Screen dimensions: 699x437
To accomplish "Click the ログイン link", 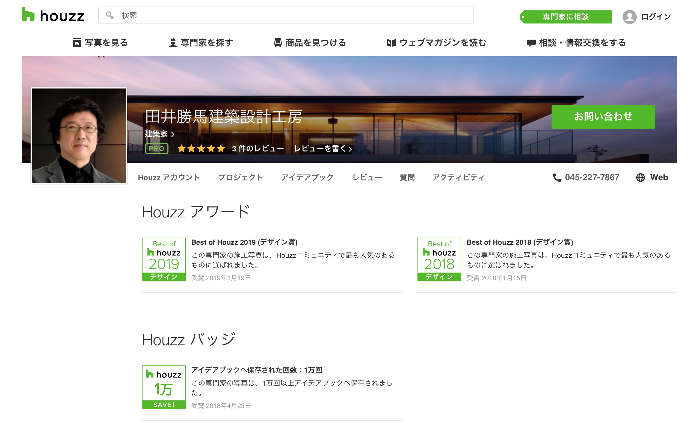I will click(x=656, y=17).
